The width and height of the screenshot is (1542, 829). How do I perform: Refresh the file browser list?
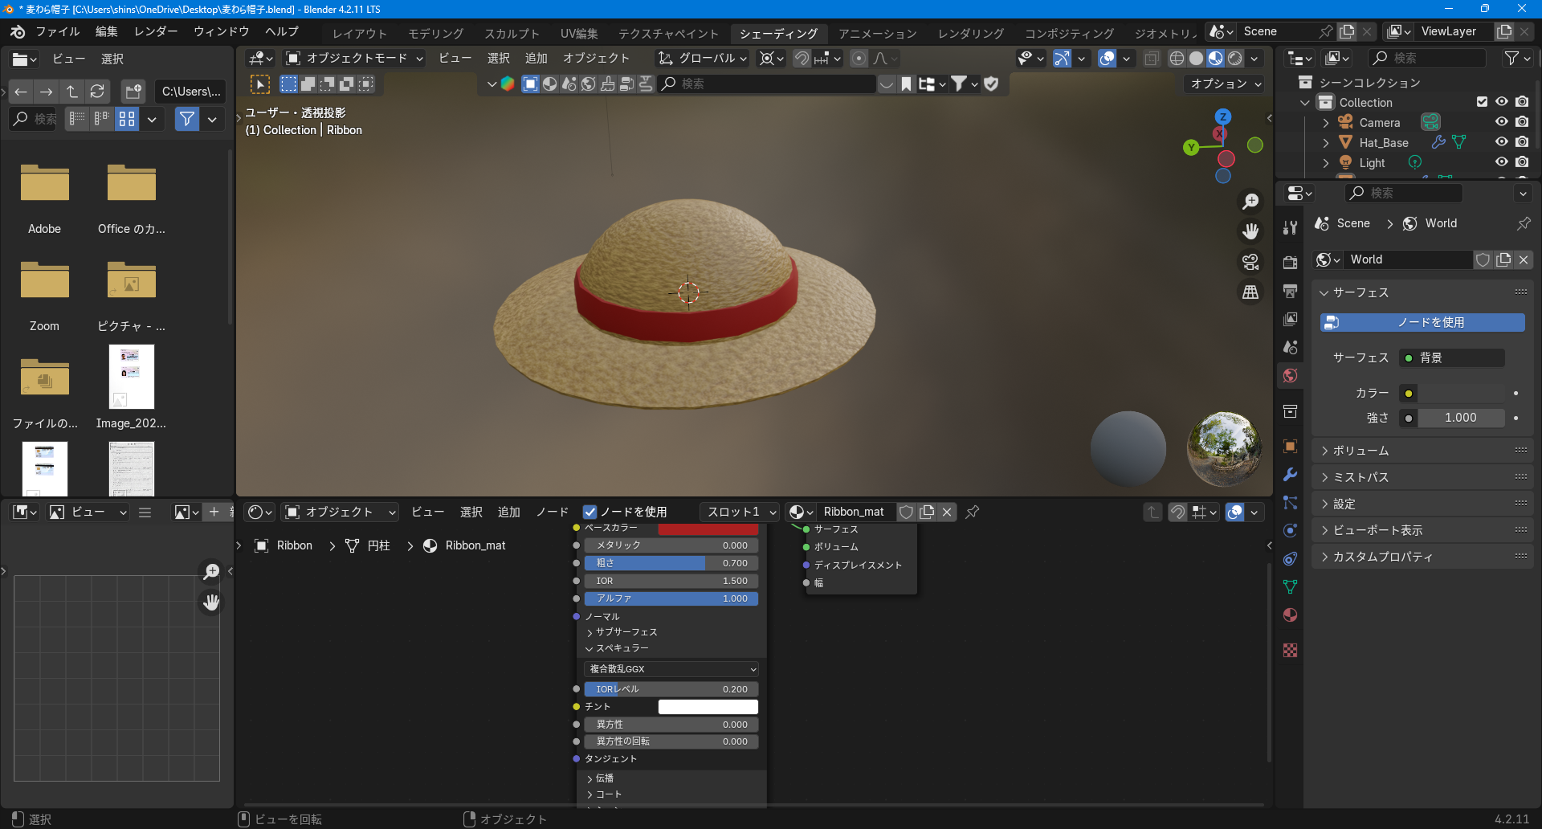click(x=97, y=92)
